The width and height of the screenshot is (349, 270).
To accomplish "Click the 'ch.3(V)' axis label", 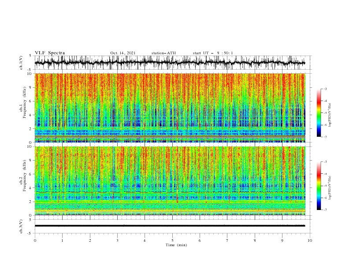I will point(21,226).
